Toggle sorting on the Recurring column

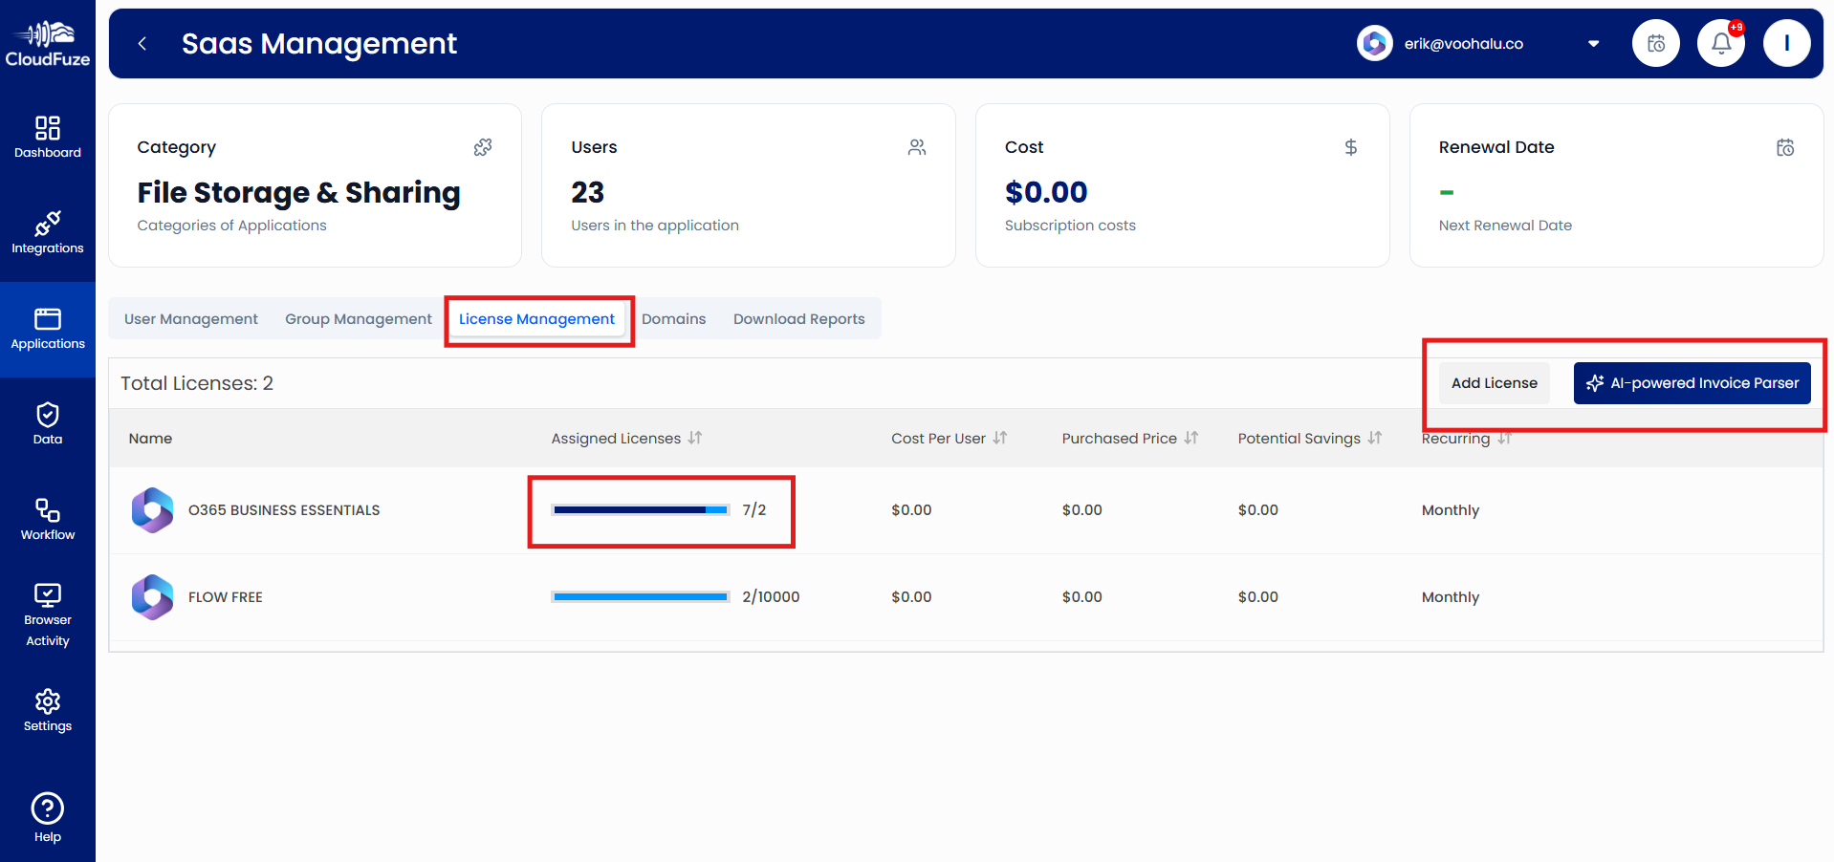coord(1503,438)
